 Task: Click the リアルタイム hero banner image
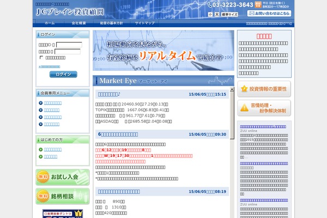coord(163,51)
